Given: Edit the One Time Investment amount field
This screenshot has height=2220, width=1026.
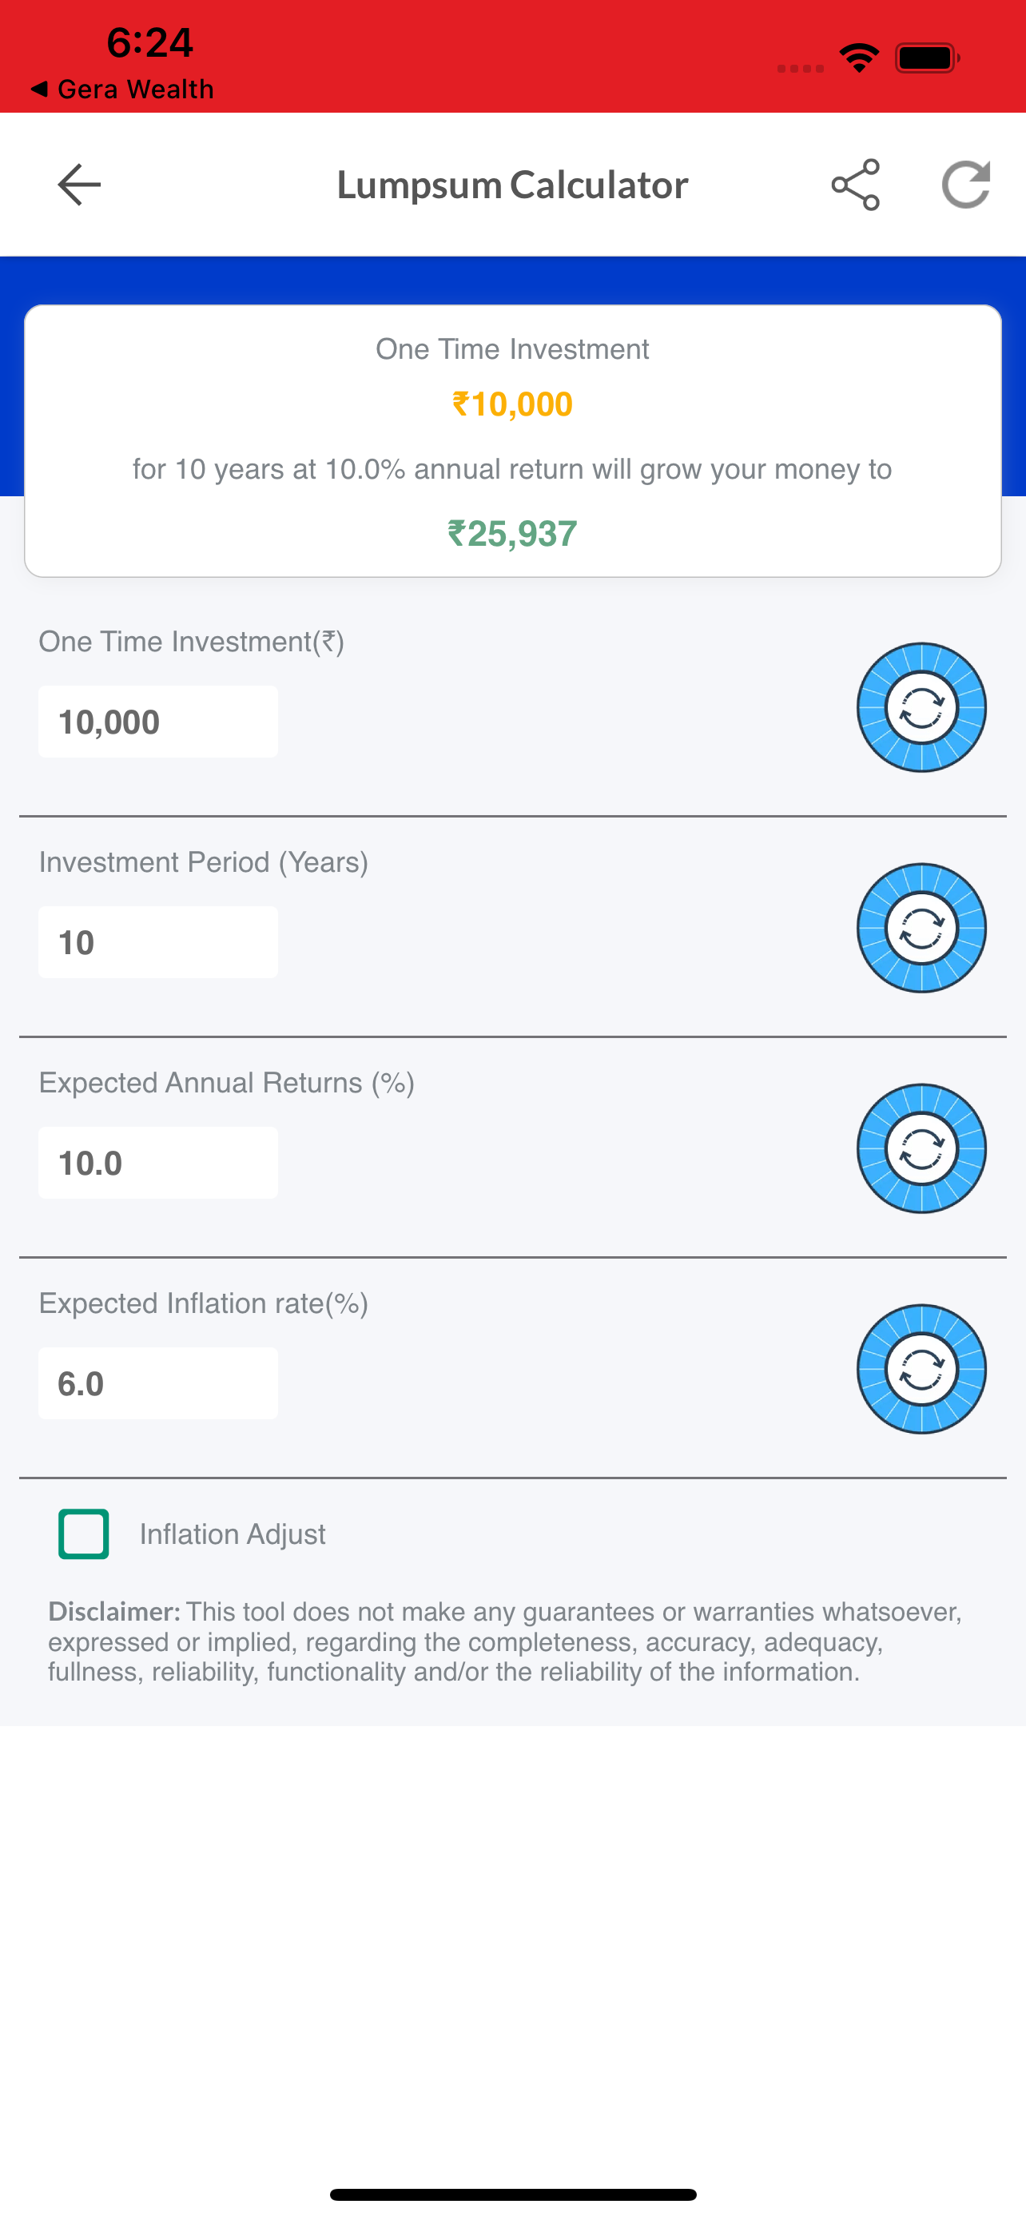Looking at the screenshot, I should pos(157,722).
